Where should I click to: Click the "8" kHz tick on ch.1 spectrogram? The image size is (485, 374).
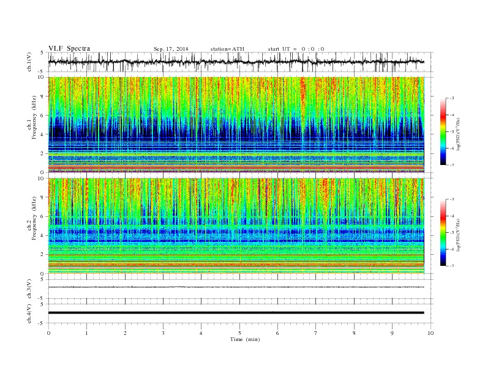tap(43, 97)
